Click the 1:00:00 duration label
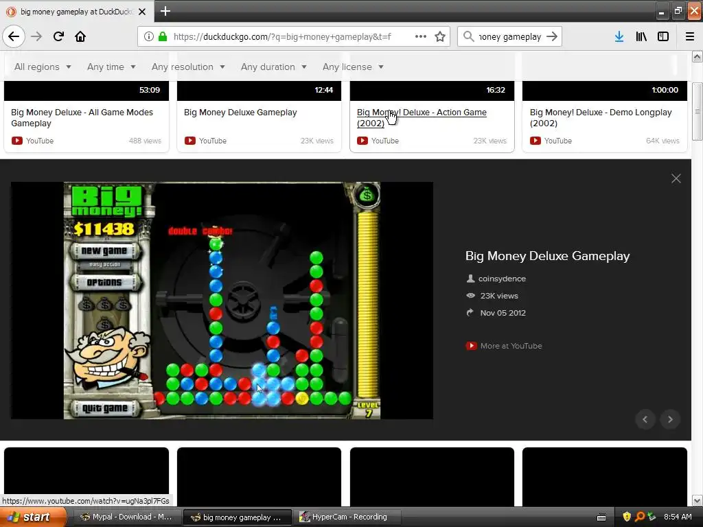The image size is (703, 527). (665, 90)
